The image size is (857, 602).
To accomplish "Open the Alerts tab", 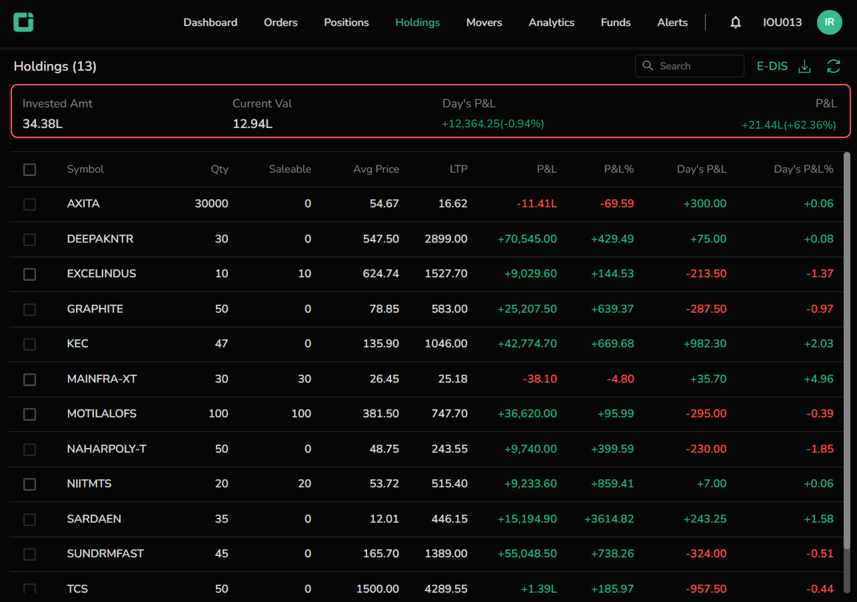I will [x=672, y=22].
